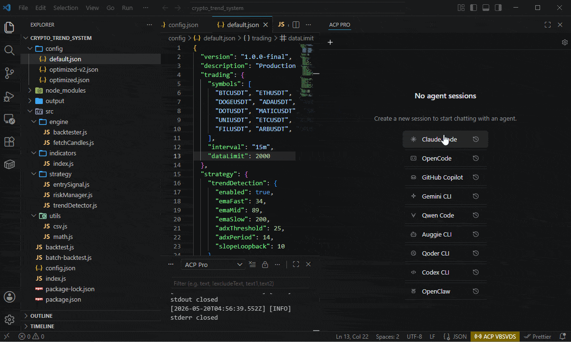Open the Explorer view in activity bar
571x342 pixels.
pyautogui.click(x=9, y=28)
